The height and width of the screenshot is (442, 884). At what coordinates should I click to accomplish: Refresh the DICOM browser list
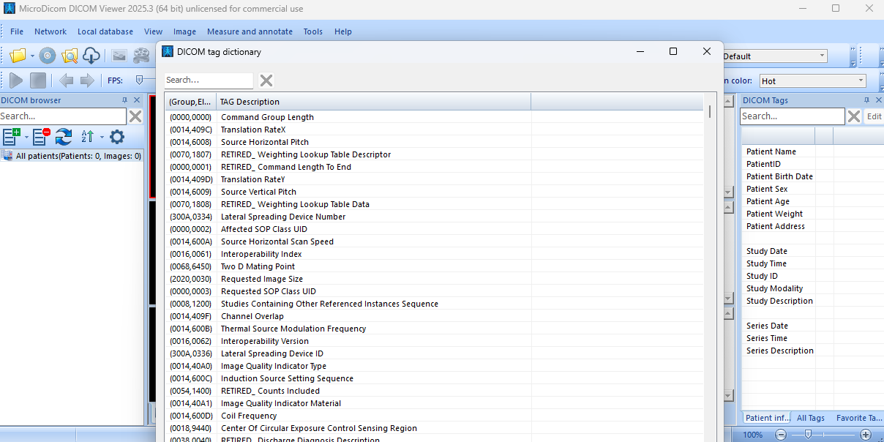[64, 136]
